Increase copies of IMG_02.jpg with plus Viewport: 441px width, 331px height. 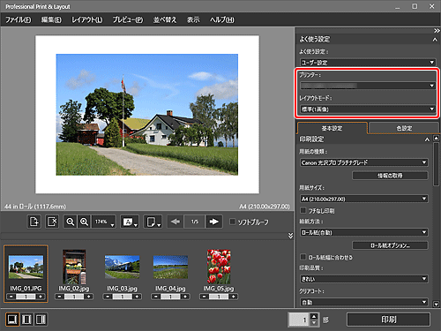pos(89,297)
